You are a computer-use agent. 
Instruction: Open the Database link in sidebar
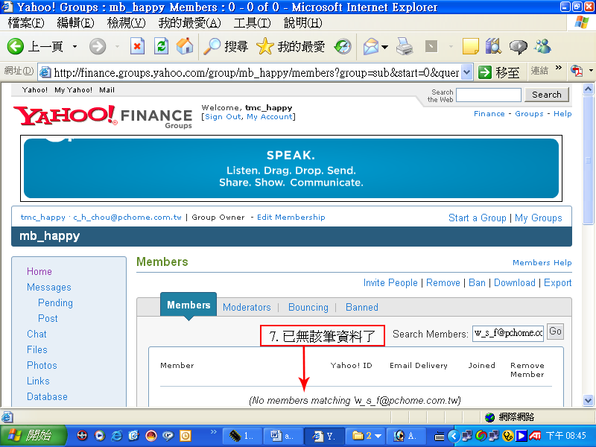click(x=47, y=397)
